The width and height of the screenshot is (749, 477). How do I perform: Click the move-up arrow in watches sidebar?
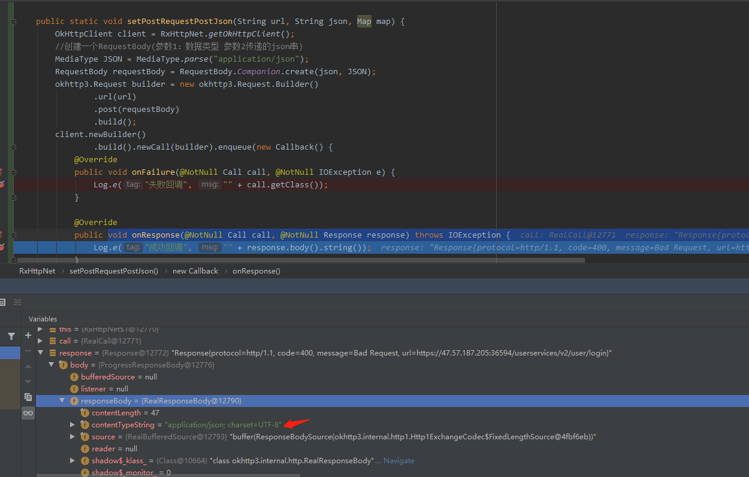[28, 366]
